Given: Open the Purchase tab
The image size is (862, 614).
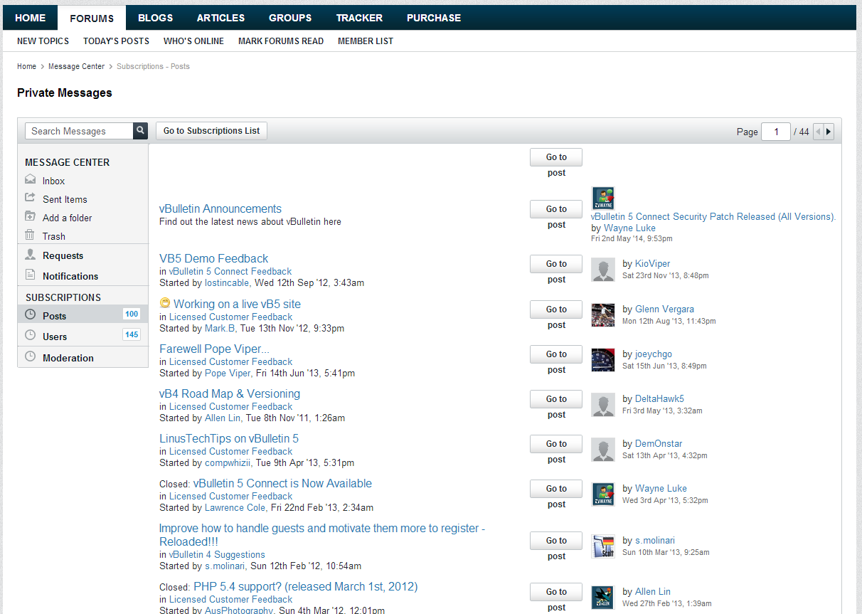Looking at the screenshot, I should 434,18.
